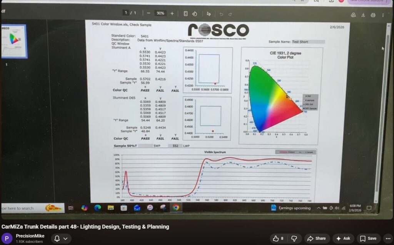
Task: Open notification bell dropdown for PrecisionMike
Action: [x=61, y=238]
